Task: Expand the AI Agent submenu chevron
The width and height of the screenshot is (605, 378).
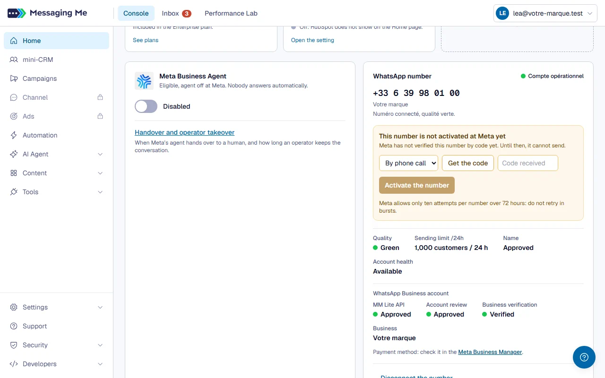Action: [x=100, y=154]
